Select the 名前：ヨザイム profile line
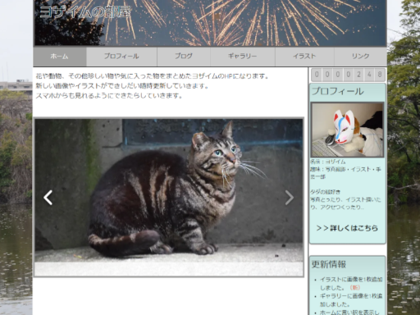420x315 pixels. click(328, 162)
